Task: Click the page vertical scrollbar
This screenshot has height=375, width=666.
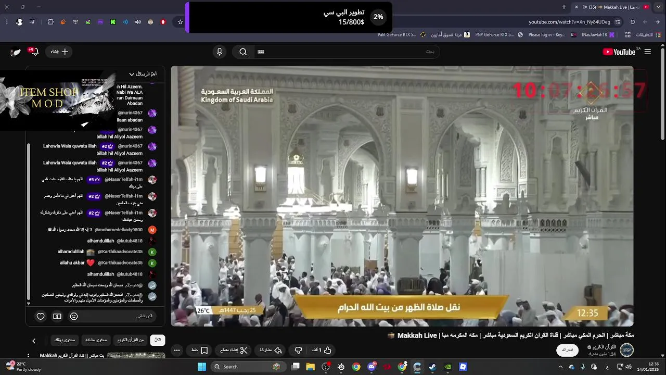Action: [x=662, y=94]
